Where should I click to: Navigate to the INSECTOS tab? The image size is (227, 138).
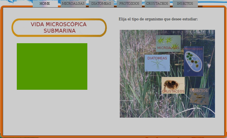pyautogui.click(x=185, y=4)
